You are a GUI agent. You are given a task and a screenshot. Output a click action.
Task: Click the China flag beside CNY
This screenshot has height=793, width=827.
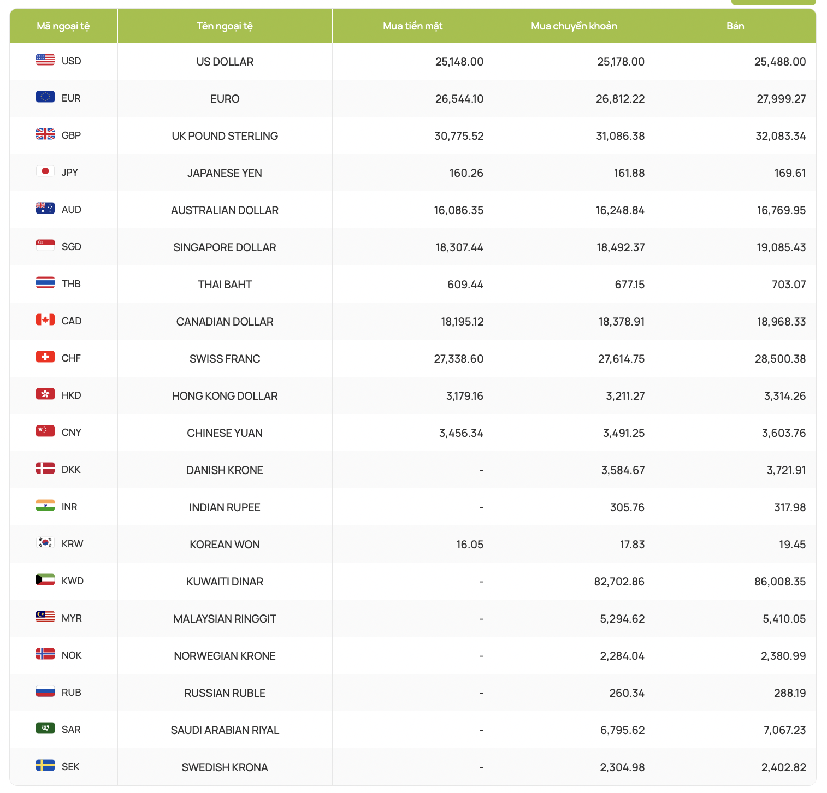click(x=45, y=431)
